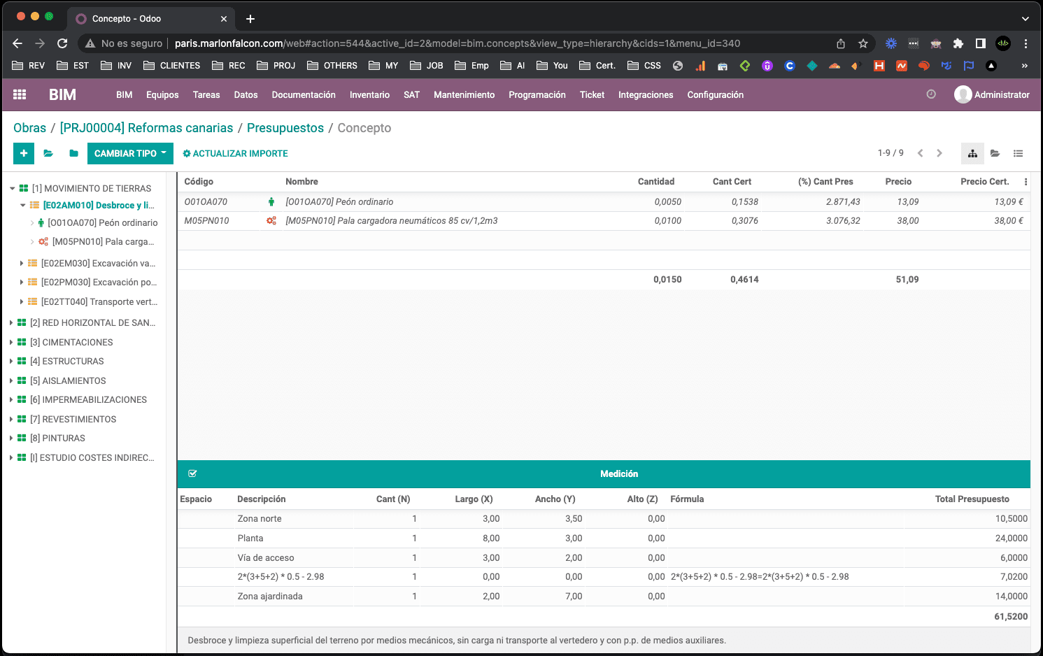Go to previous record page arrow

click(x=921, y=153)
